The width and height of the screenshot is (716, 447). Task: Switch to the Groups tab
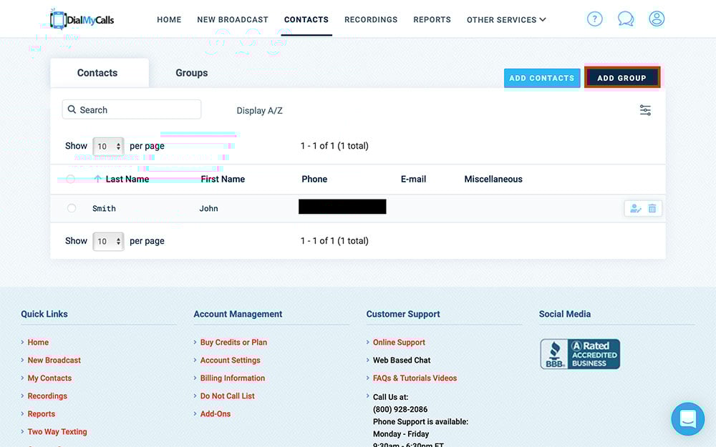[x=191, y=73]
